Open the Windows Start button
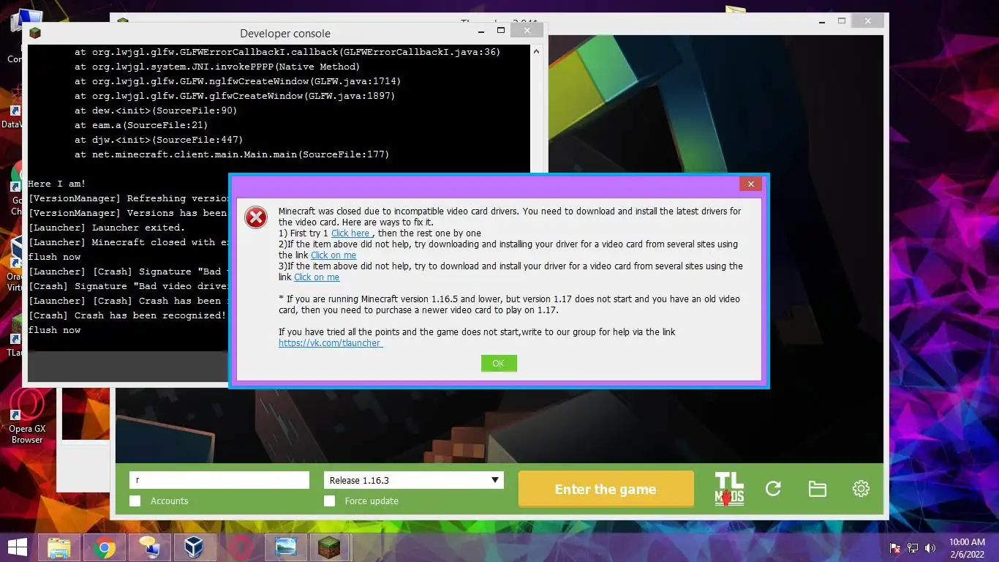999x562 pixels. tap(18, 547)
